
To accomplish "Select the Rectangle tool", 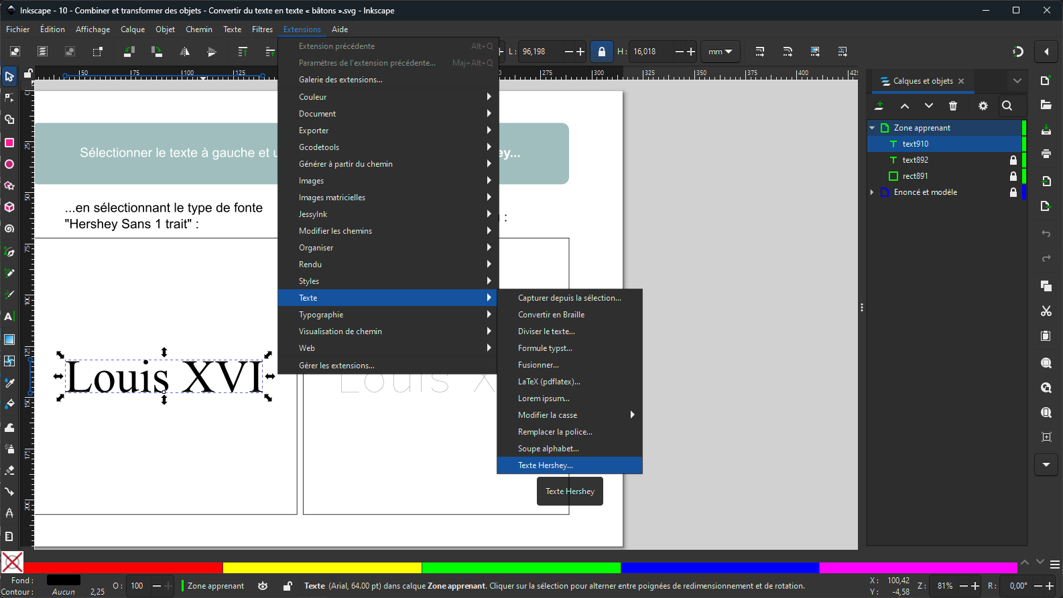I will [9, 143].
